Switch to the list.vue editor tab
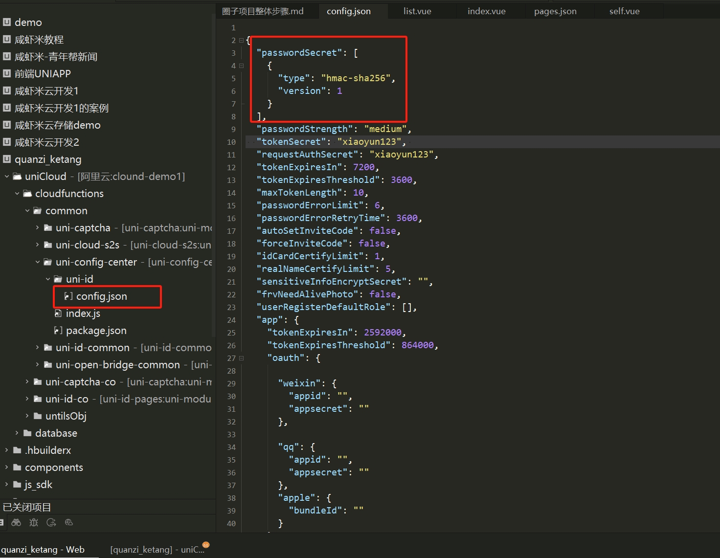 417,11
